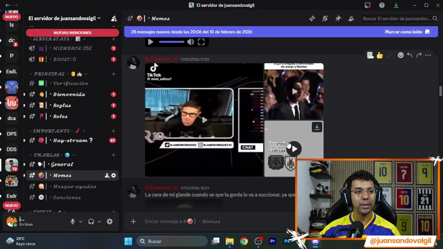This screenshot has height=249, width=443.
Task: Open the Verificación channel
Action: click(x=72, y=83)
